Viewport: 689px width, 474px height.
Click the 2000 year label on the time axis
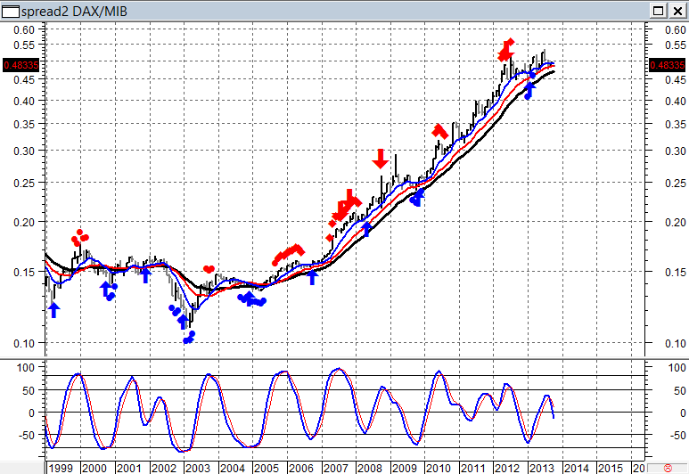pyautogui.click(x=94, y=468)
